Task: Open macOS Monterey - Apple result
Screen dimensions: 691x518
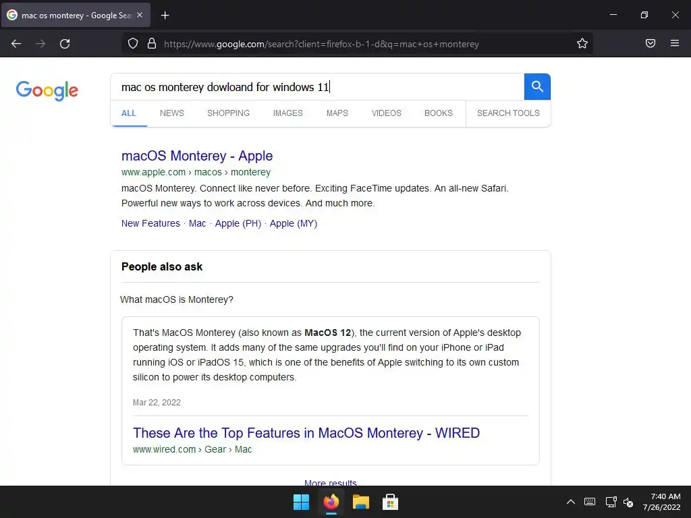Action: pyautogui.click(x=197, y=156)
